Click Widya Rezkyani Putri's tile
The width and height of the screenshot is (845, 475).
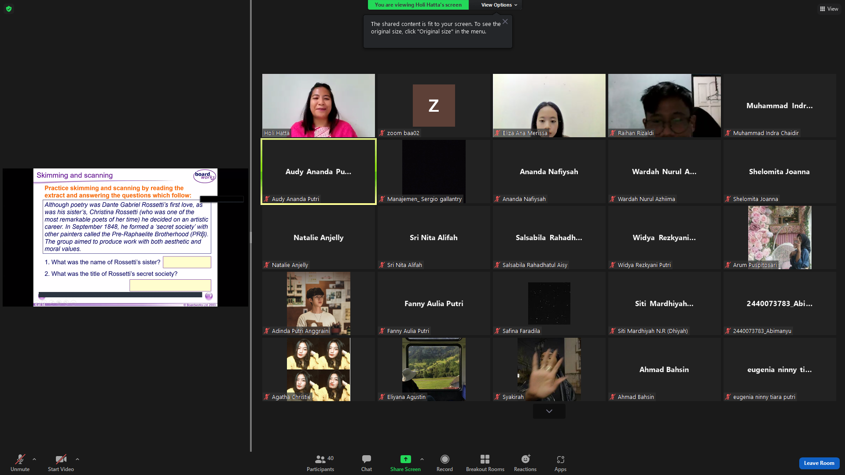coord(665,237)
